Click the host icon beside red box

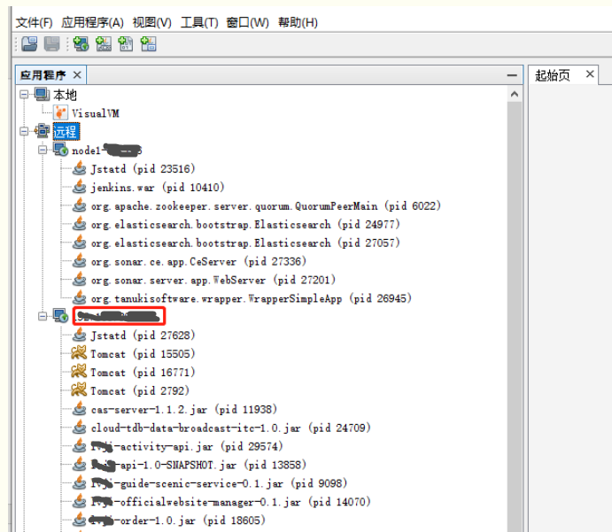tap(60, 316)
